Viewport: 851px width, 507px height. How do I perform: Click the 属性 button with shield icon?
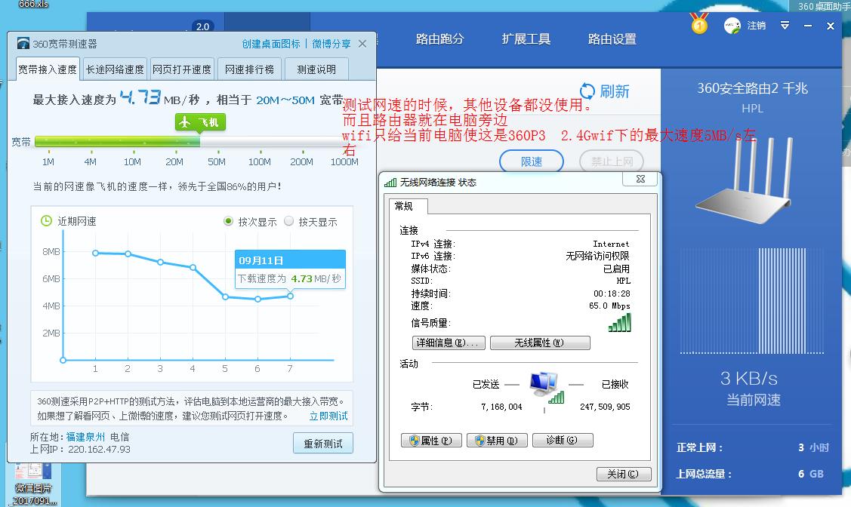pos(431,441)
